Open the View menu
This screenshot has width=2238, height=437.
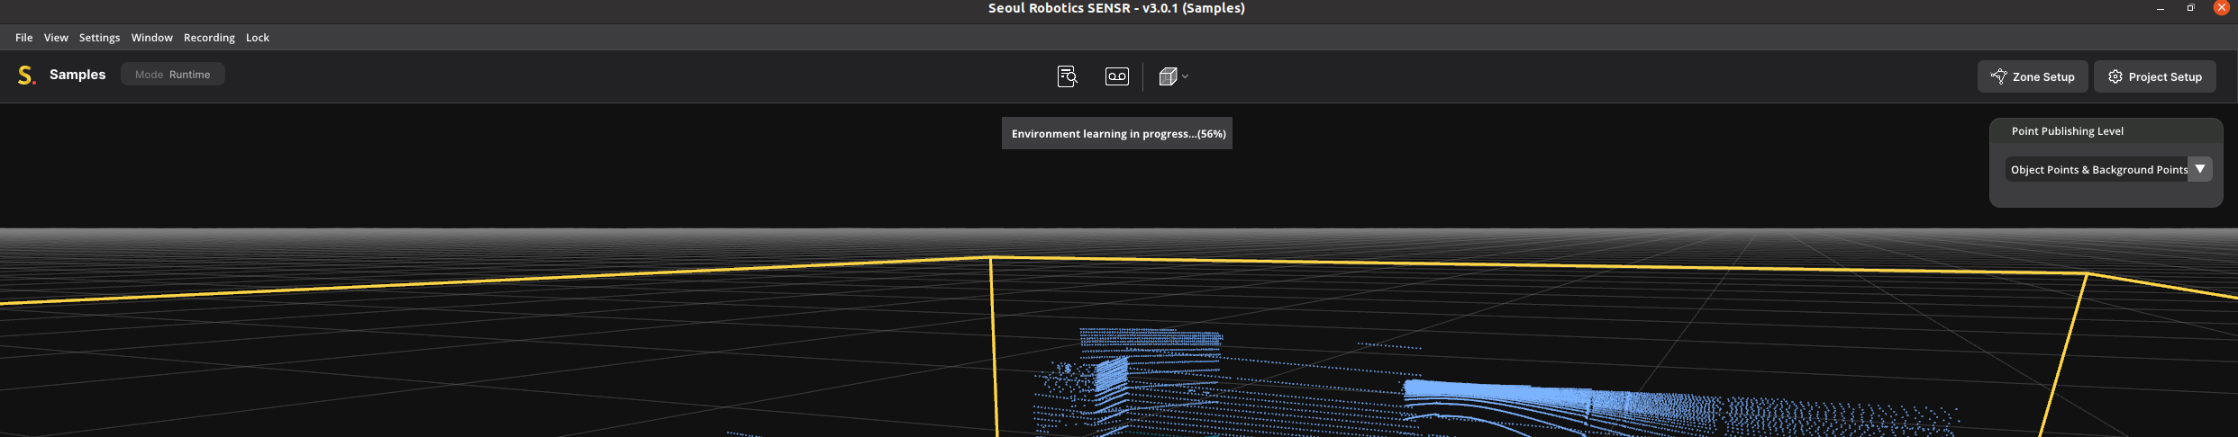click(56, 38)
